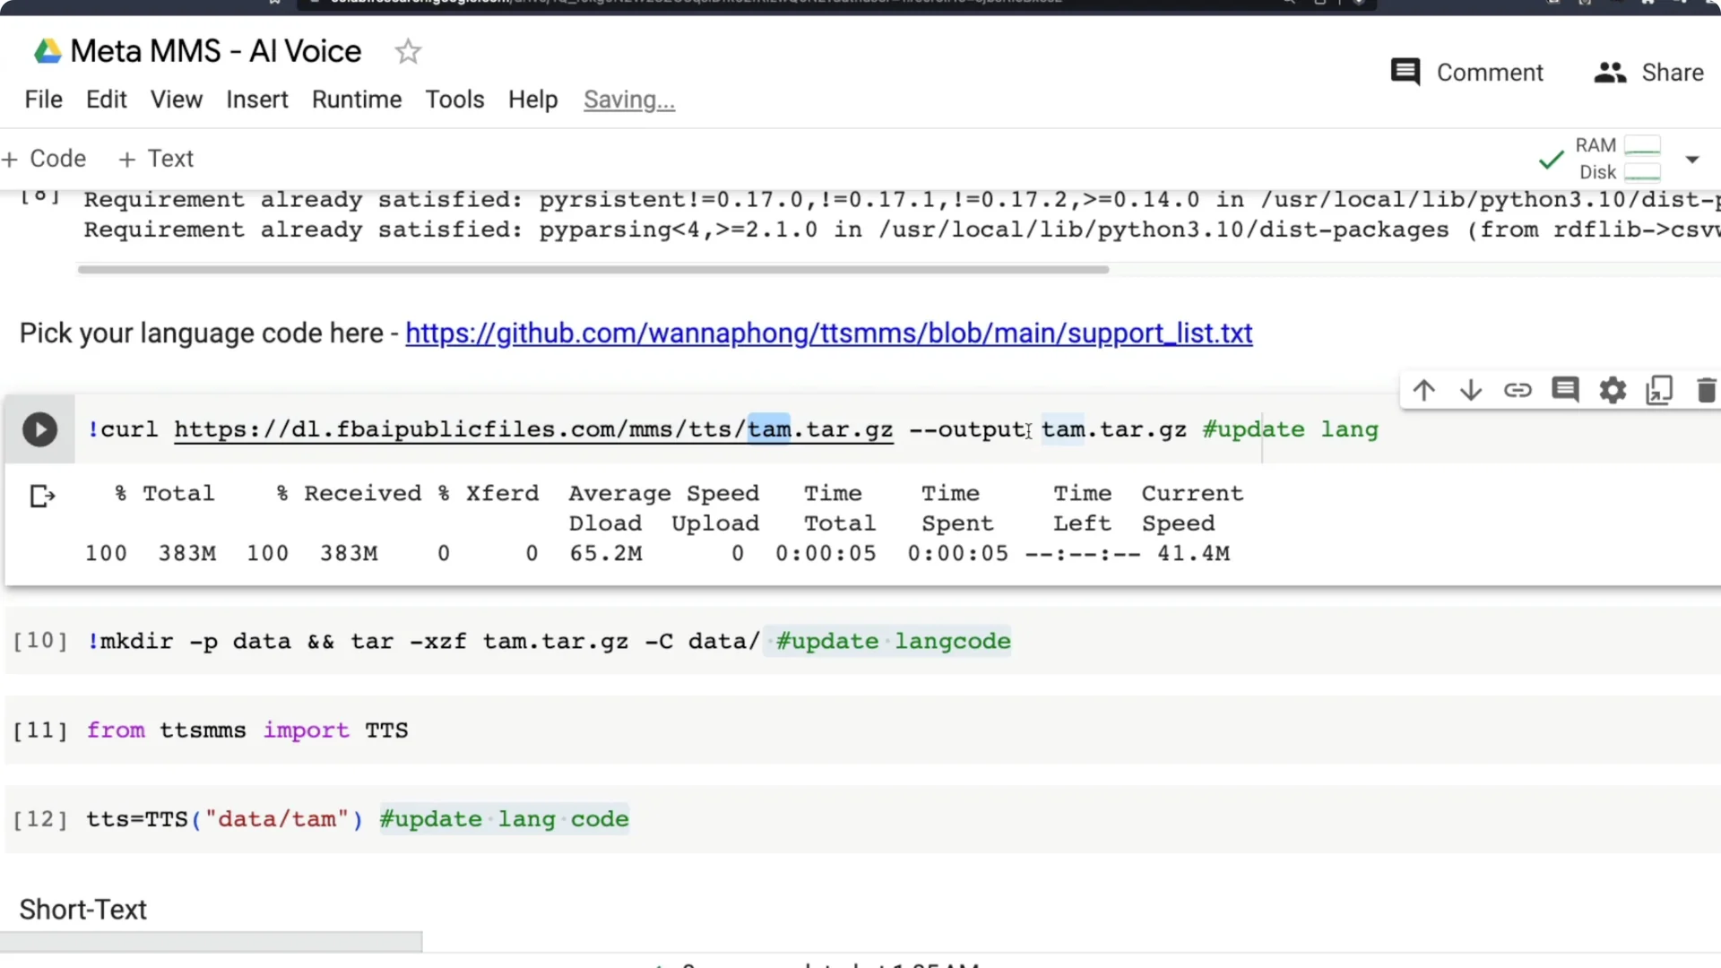Run the curl download cell
Image resolution: width=1721 pixels, height=968 pixels.
point(39,429)
